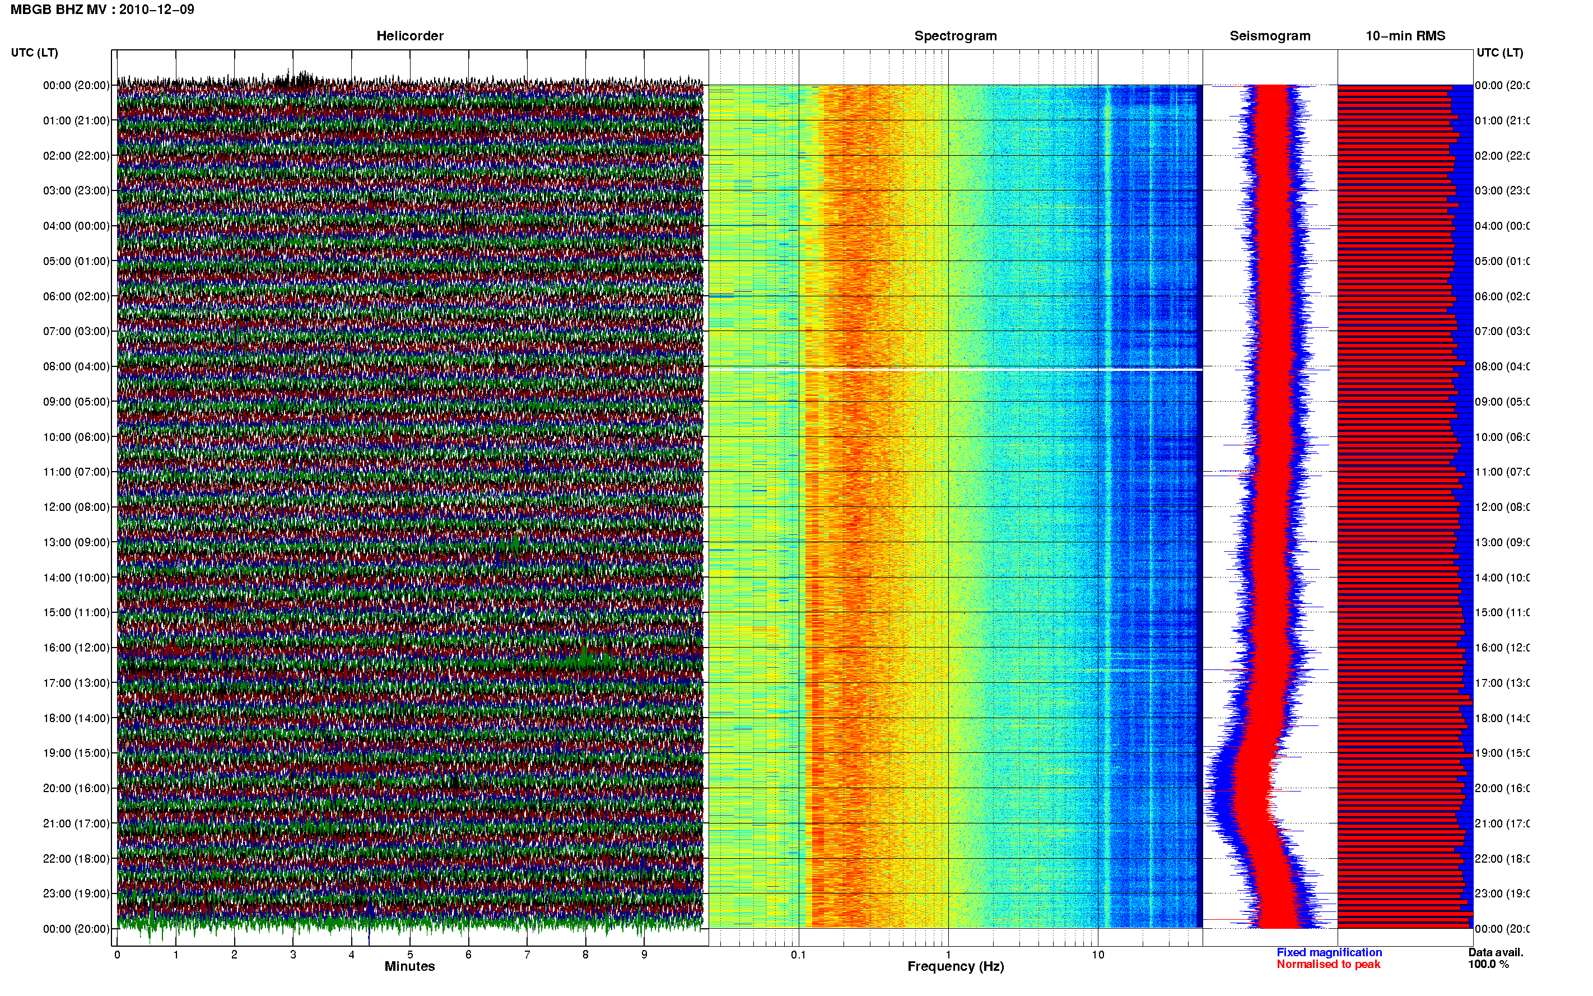The width and height of the screenshot is (1593, 996).
Task: Select the left "22:00 (18:00)" time label
Action: 76,859
